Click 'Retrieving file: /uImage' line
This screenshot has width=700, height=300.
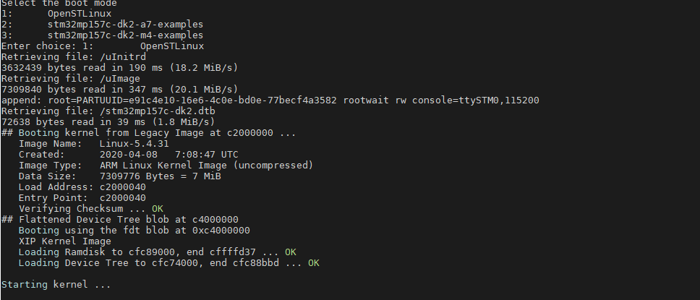[x=71, y=79]
